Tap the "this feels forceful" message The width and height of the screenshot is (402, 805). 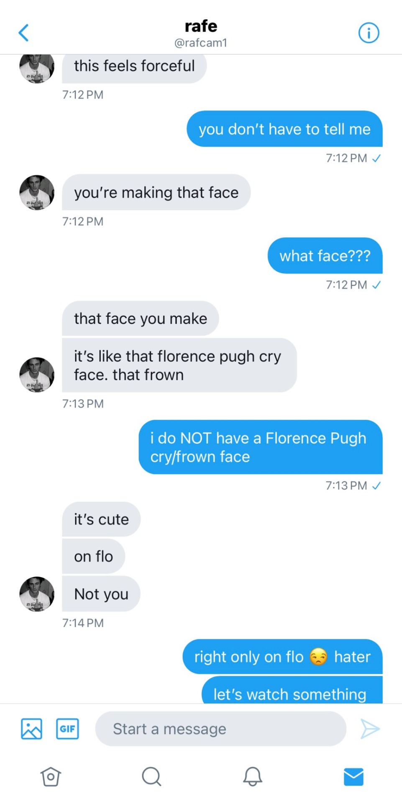(x=134, y=66)
